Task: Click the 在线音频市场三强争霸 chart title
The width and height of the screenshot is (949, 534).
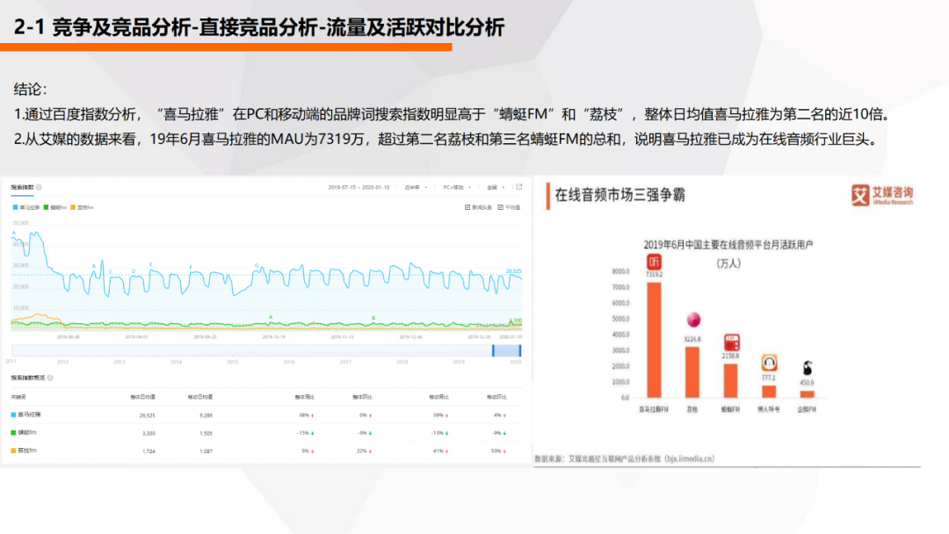Action: point(619,195)
